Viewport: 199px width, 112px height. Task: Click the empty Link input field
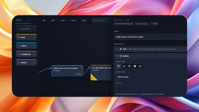click(151, 88)
